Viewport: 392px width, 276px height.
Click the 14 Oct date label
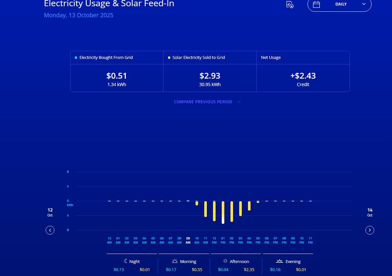coord(370,212)
